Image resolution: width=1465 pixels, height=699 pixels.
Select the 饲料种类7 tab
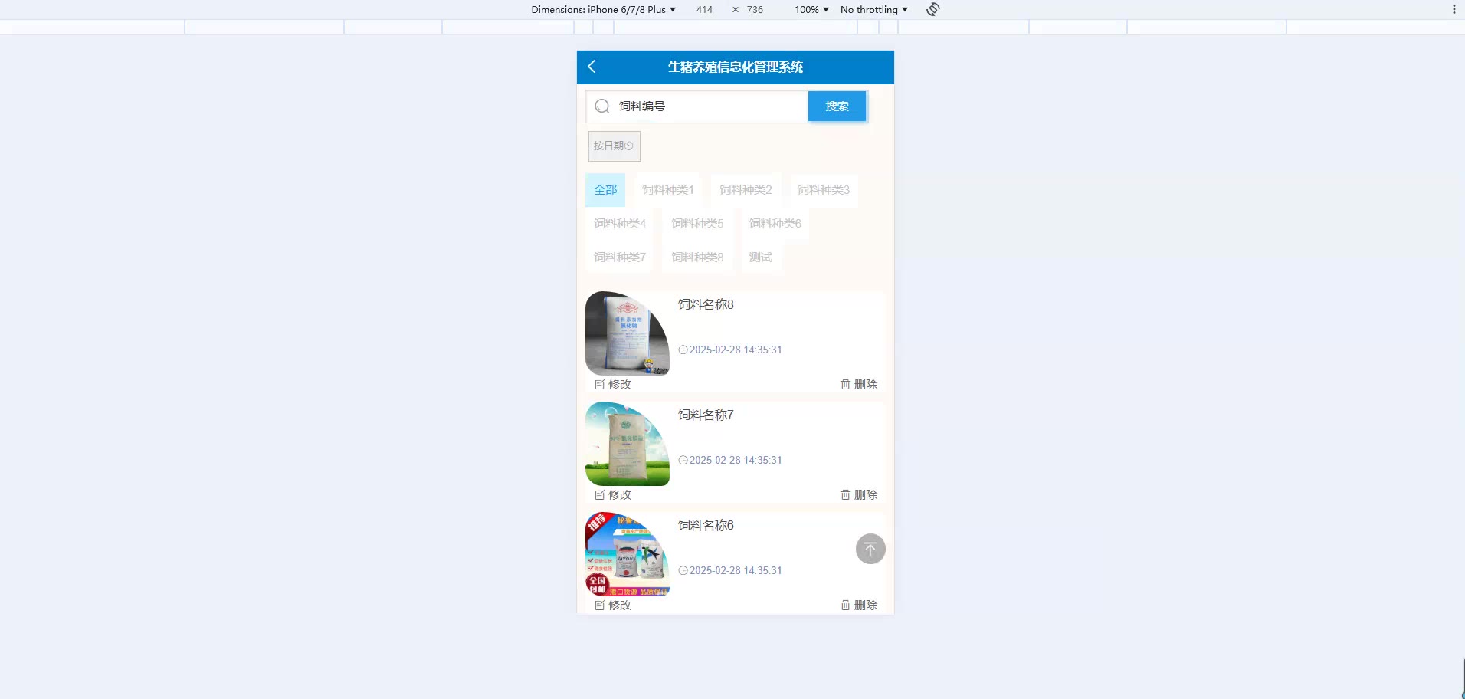(x=620, y=258)
